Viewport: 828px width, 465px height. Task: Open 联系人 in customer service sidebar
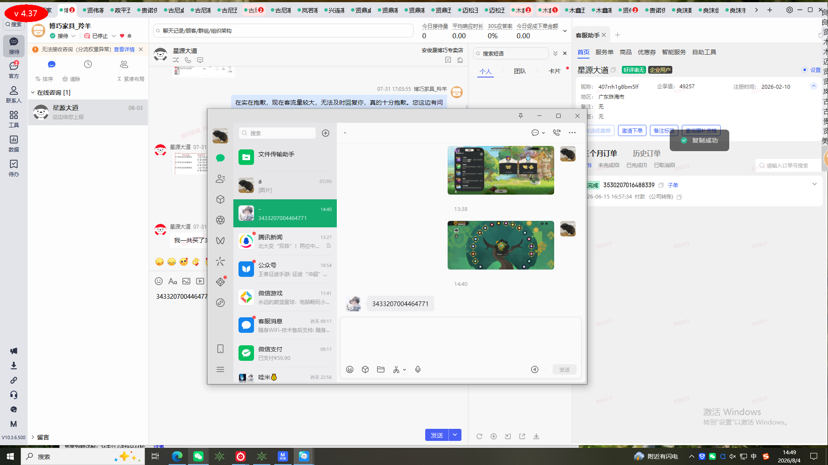14,94
